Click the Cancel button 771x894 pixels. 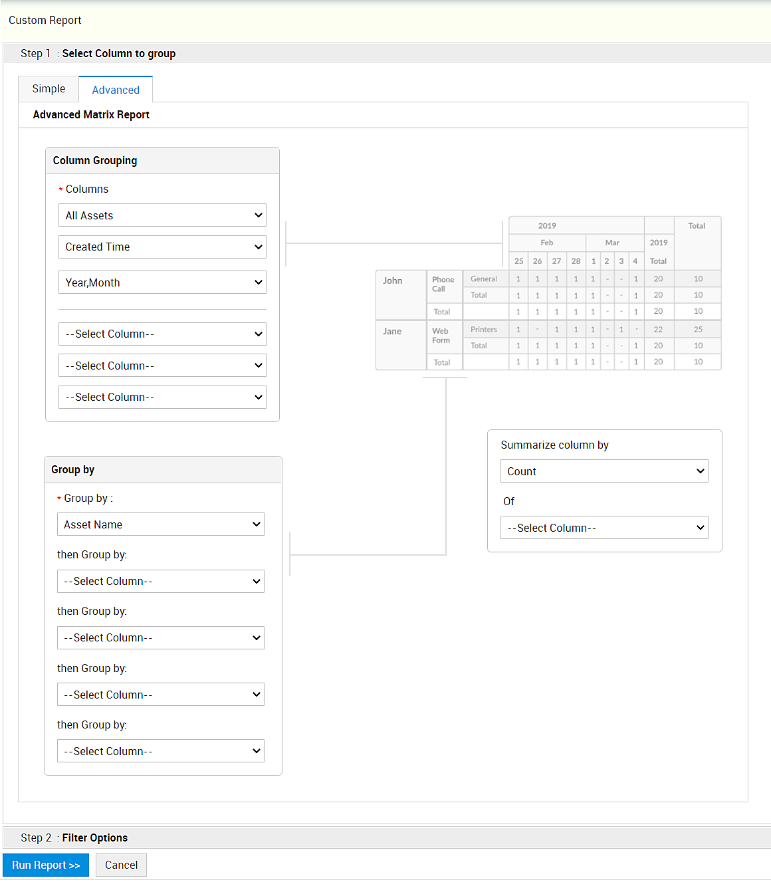[121, 865]
